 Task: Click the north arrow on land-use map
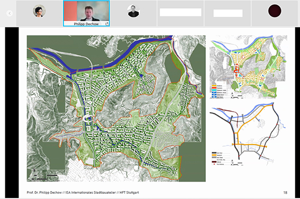coord(232,94)
